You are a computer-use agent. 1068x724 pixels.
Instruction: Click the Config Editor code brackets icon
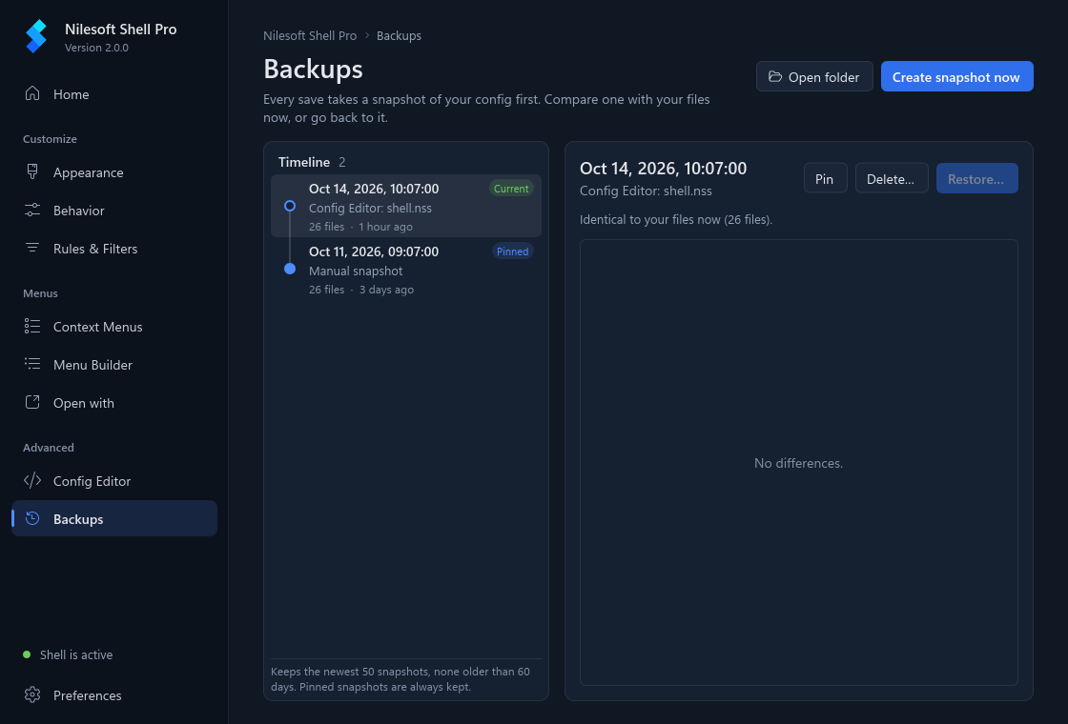coord(32,480)
